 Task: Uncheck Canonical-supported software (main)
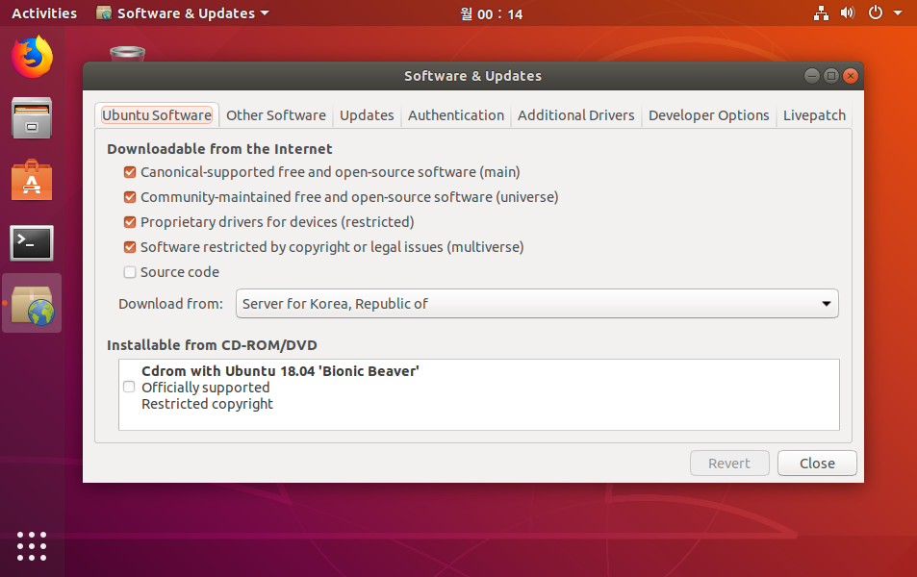[130, 172]
